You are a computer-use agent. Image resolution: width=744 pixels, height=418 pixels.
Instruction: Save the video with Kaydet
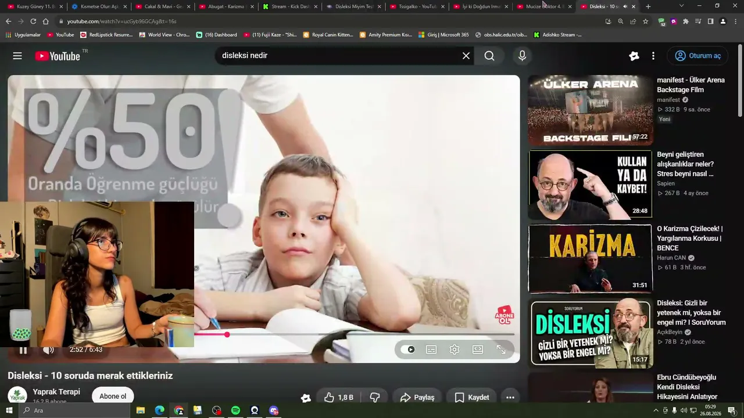[x=472, y=398]
